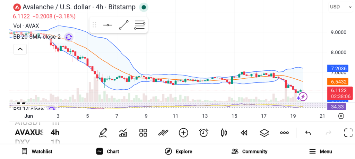Open chart settings hexagon icon
The image size is (355, 159).
pos(341,116)
